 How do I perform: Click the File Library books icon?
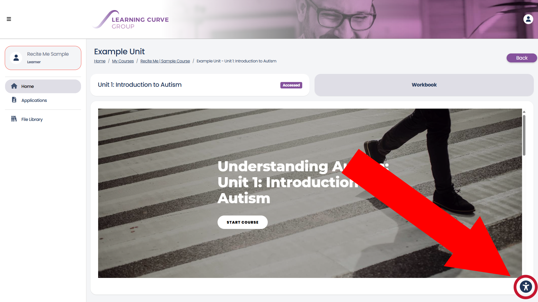tap(14, 119)
